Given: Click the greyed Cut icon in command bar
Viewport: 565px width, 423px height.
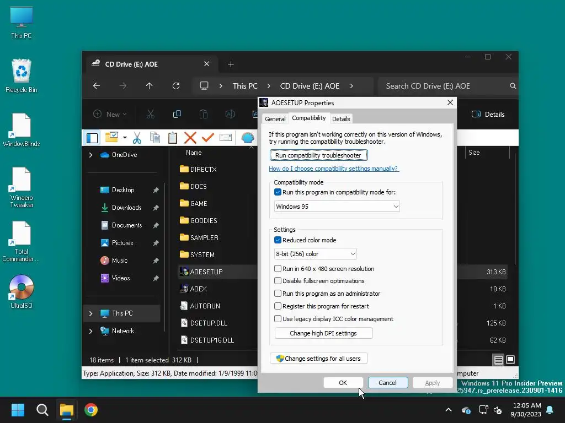Looking at the screenshot, I should [x=150, y=115].
